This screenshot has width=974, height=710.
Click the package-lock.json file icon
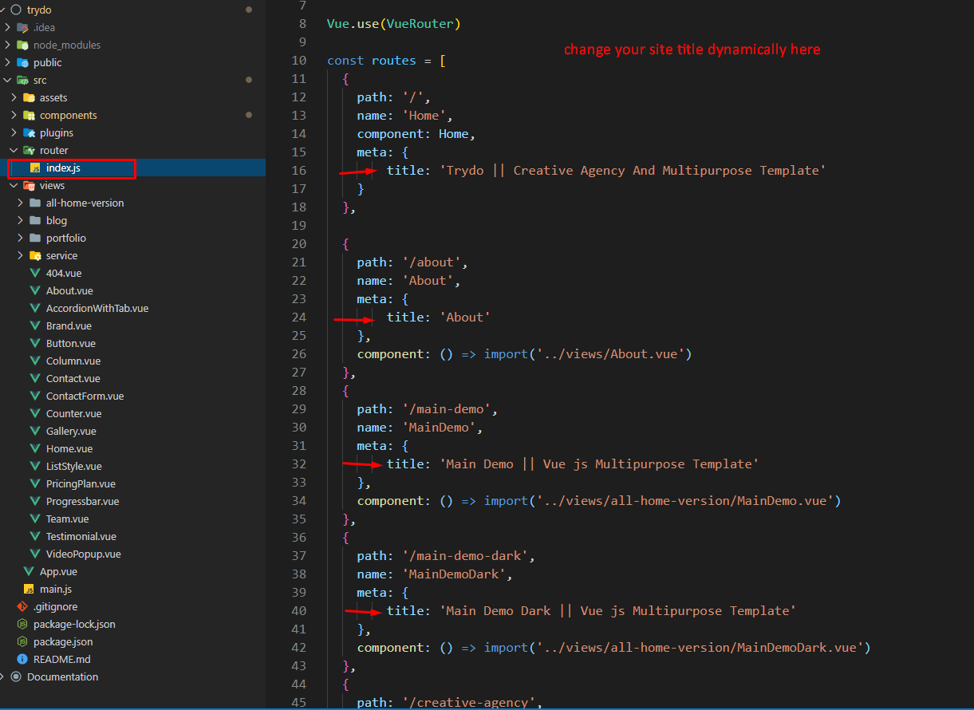pyautogui.click(x=22, y=624)
